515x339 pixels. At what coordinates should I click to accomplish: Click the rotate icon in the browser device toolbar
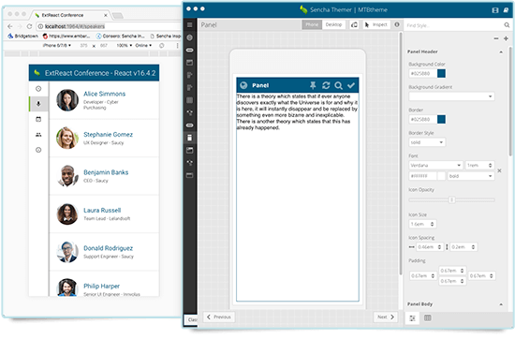point(162,45)
